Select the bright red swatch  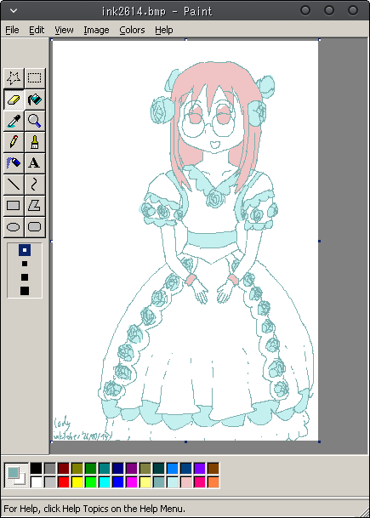pos(64,482)
